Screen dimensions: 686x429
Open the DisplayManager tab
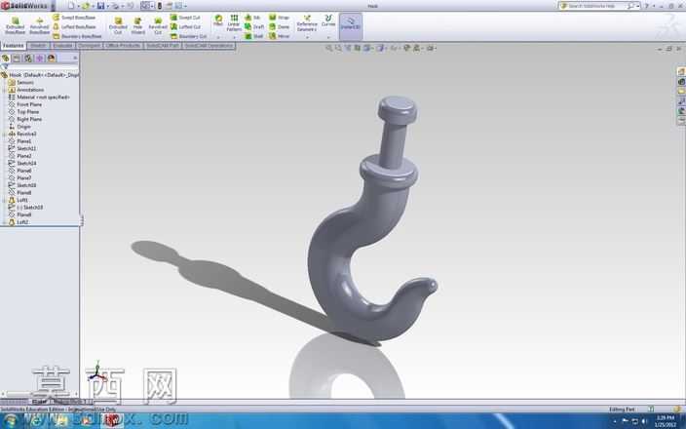pyautogui.click(x=52, y=58)
